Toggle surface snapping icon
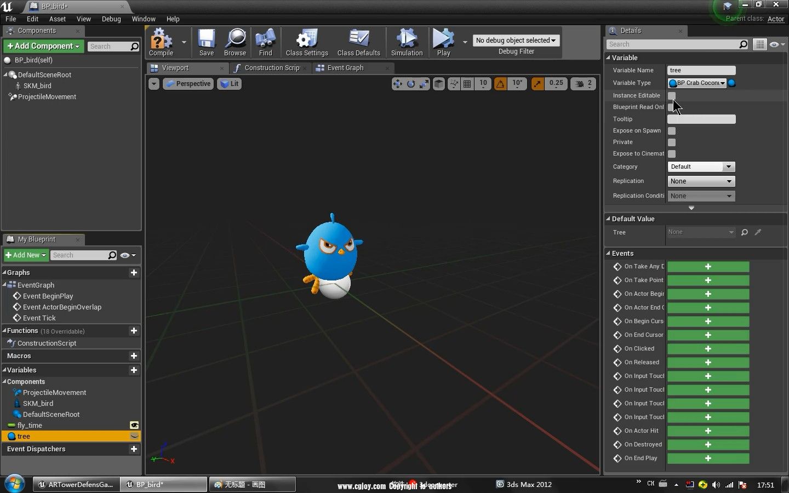Screen dimensions: 789x493 [454, 84]
